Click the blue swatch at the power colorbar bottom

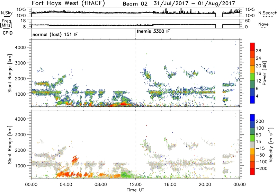point(252,99)
